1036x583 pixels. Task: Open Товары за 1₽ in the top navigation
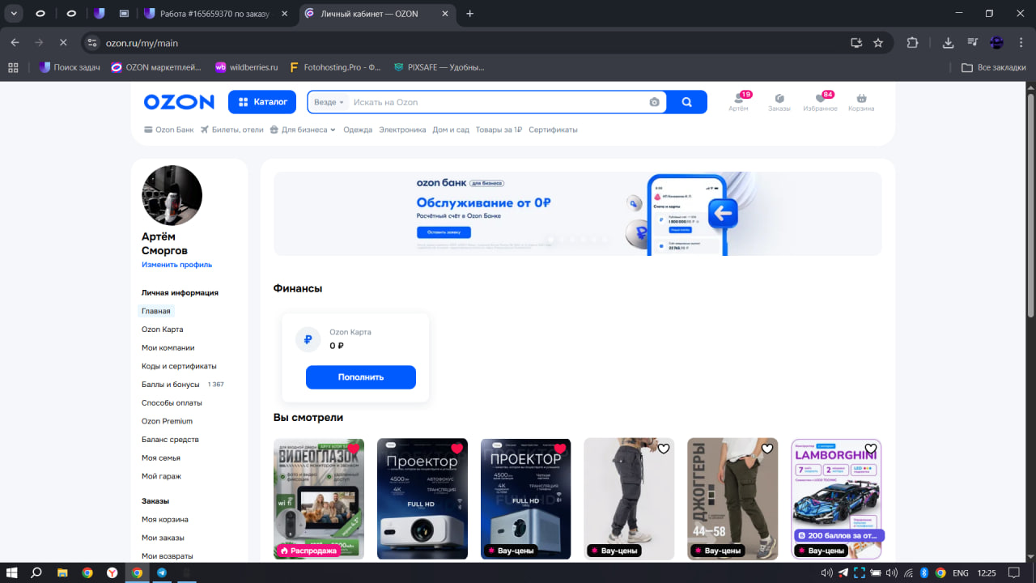pos(499,130)
